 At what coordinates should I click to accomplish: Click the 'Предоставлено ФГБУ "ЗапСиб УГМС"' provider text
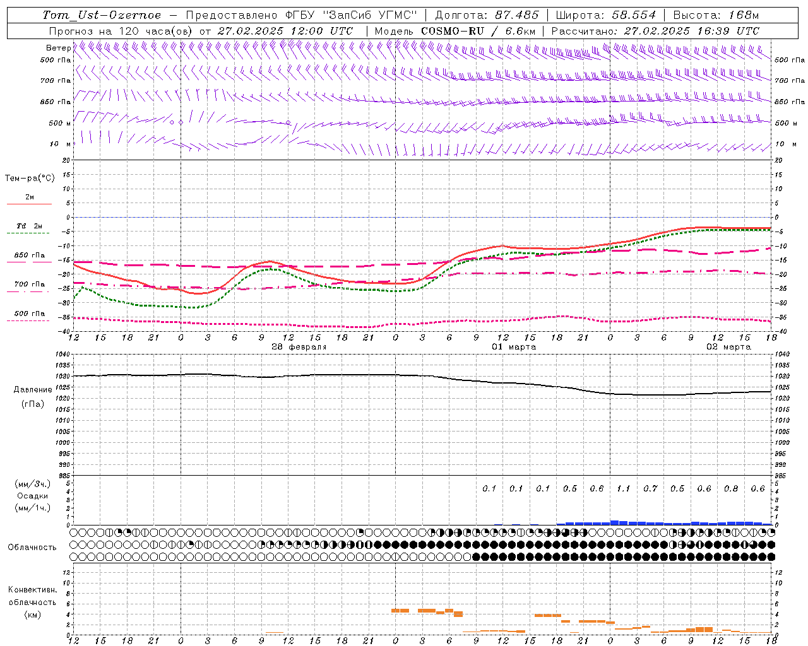302,15
